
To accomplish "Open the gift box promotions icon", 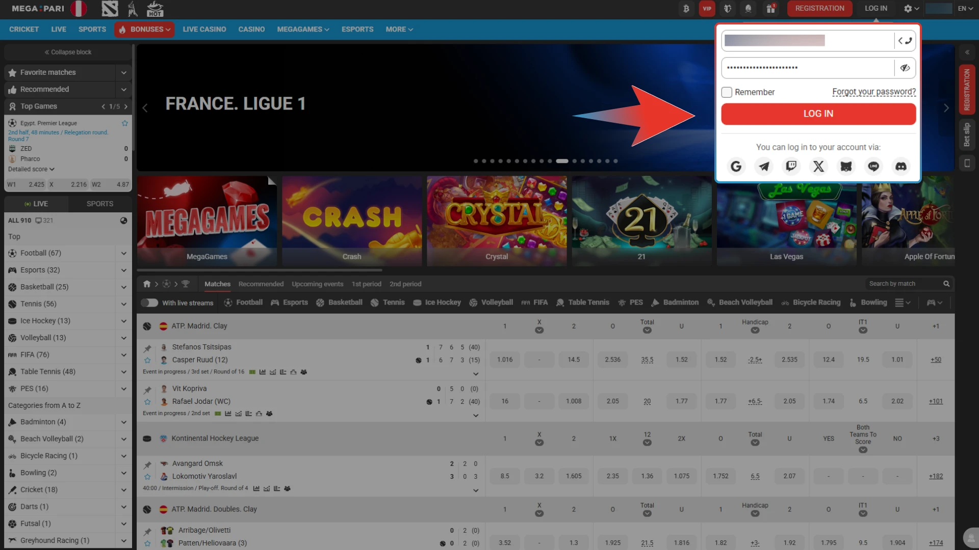I will (770, 9).
